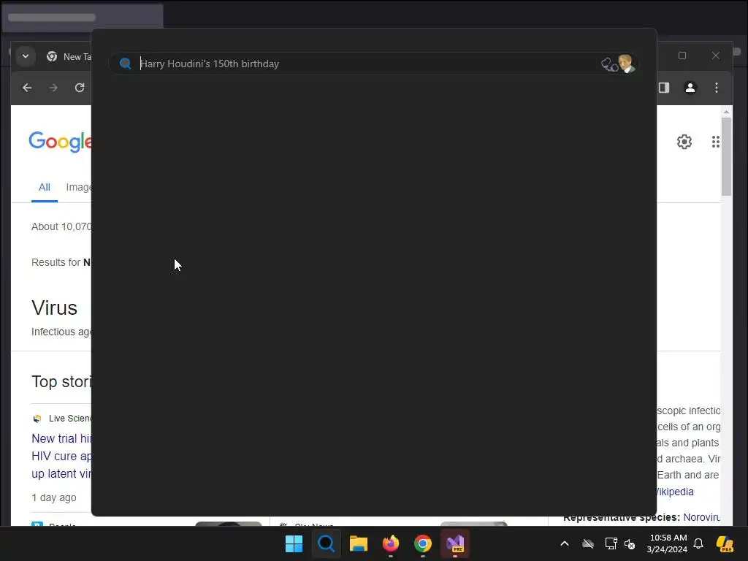Open Firefox from taskbar
The height and width of the screenshot is (561, 748).
pyautogui.click(x=391, y=543)
